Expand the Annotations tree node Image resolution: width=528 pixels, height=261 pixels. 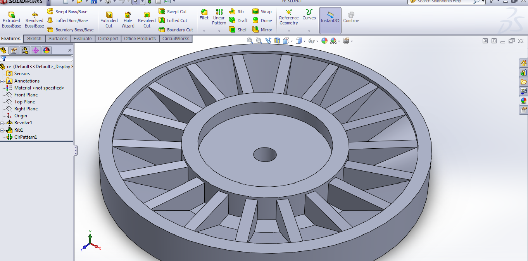pyautogui.click(x=2, y=81)
